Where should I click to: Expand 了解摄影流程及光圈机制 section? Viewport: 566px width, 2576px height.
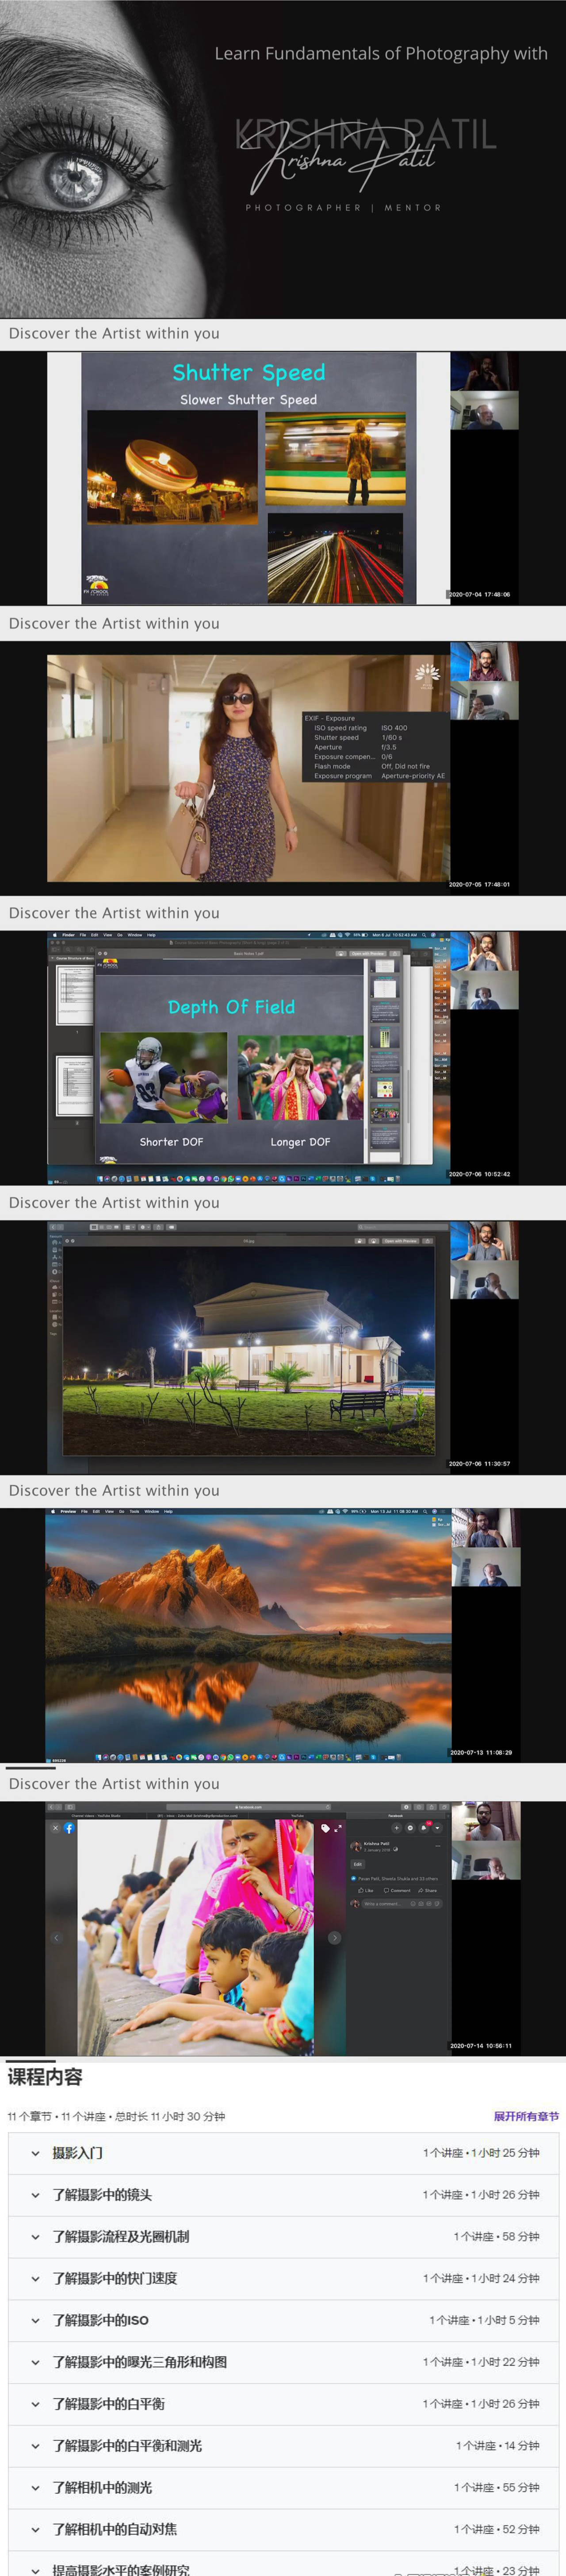[x=120, y=2236]
